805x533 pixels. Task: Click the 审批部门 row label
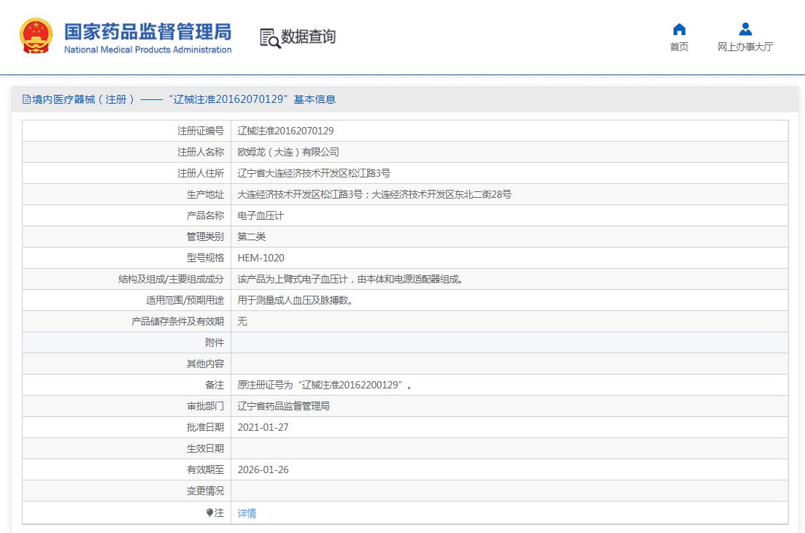point(205,406)
